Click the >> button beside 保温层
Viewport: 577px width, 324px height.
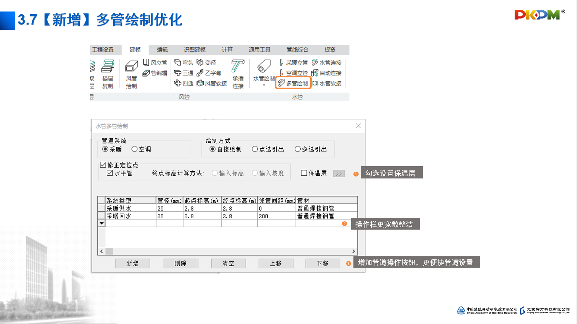(339, 173)
